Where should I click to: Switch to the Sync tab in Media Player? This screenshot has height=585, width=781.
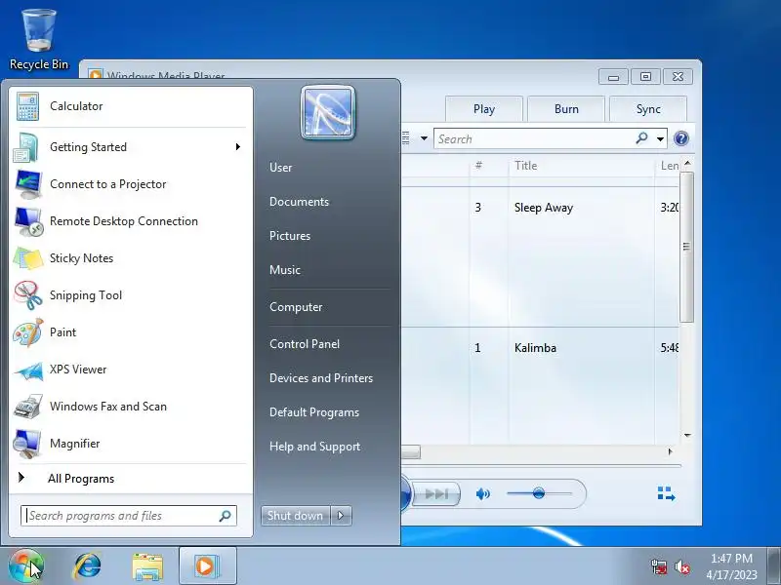[648, 109]
